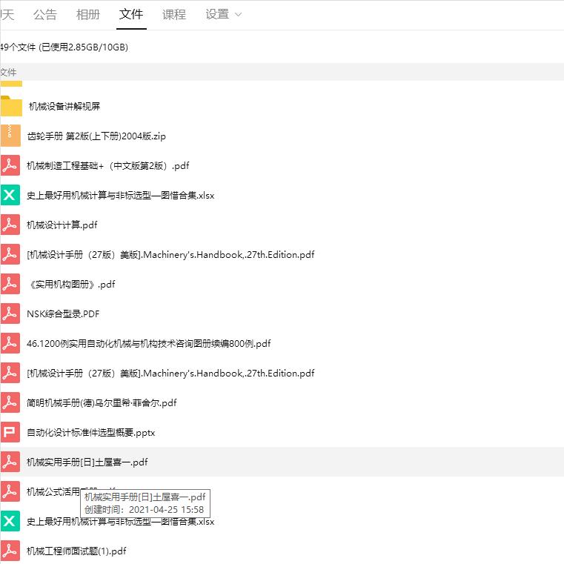Image resolution: width=564 pixels, height=564 pixels.
Task: Open 简明机械手册(德)乌尔里希·菲舍尔.pdf
Action: point(102,403)
